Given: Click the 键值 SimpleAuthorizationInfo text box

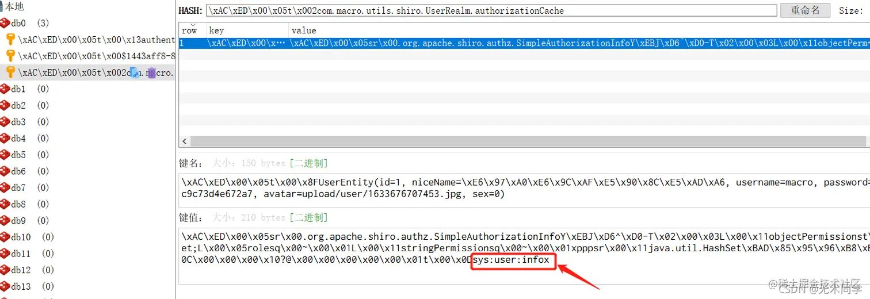Looking at the screenshot, I should pos(524,255).
